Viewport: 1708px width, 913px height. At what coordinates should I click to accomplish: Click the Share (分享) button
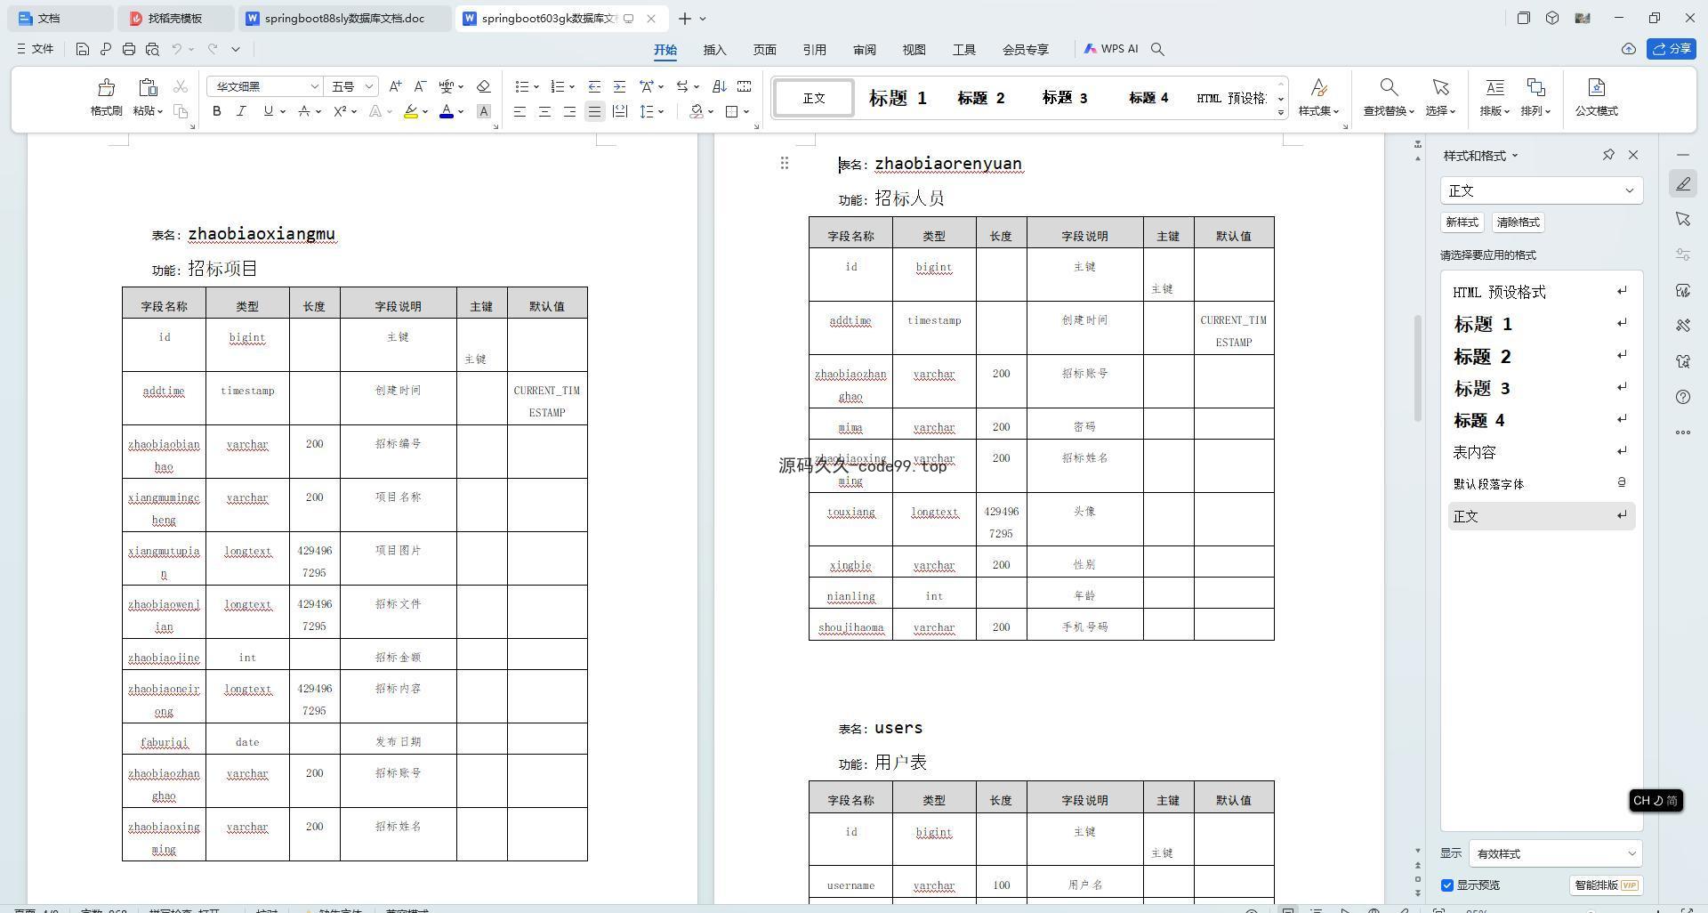pos(1671,49)
